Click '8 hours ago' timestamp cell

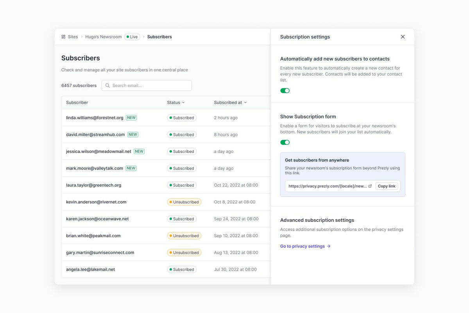pyautogui.click(x=226, y=135)
